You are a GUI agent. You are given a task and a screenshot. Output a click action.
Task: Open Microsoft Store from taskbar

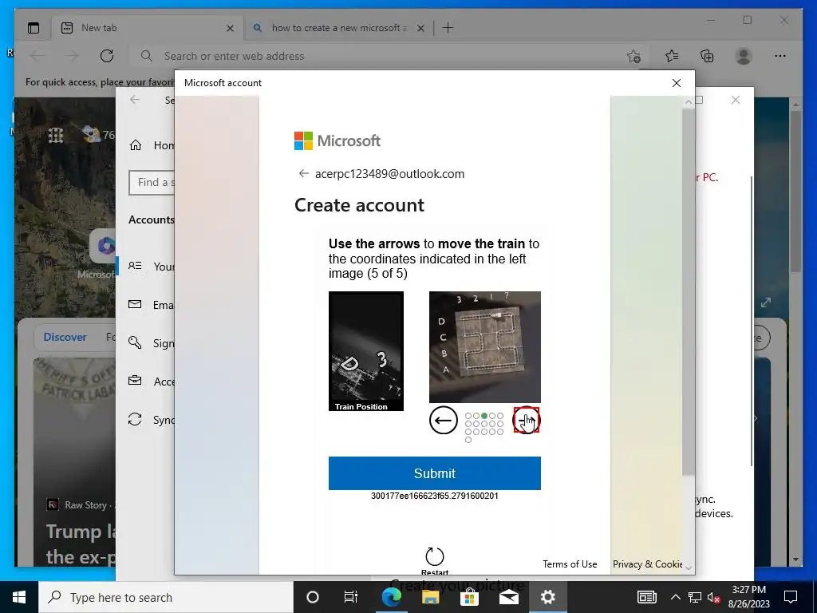pyautogui.click(x=469, y=597)
